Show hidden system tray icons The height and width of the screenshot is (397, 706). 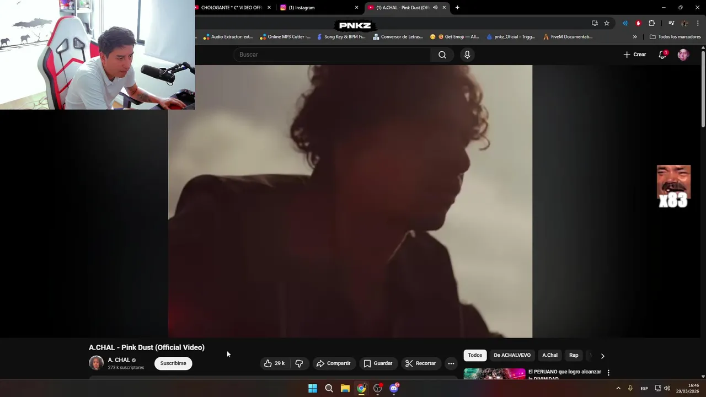click(618, 388)
